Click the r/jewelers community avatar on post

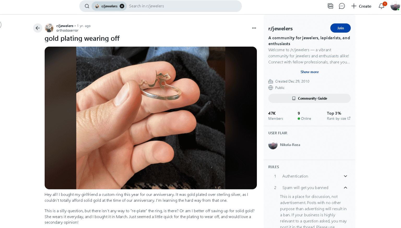pyautogui.click(x=49, y=28)
